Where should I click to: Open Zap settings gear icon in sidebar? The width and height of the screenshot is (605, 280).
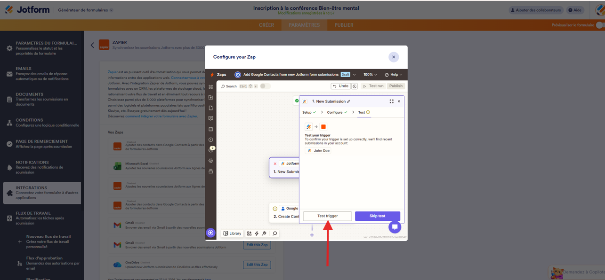pyautogui.click(x=210, y=161)
